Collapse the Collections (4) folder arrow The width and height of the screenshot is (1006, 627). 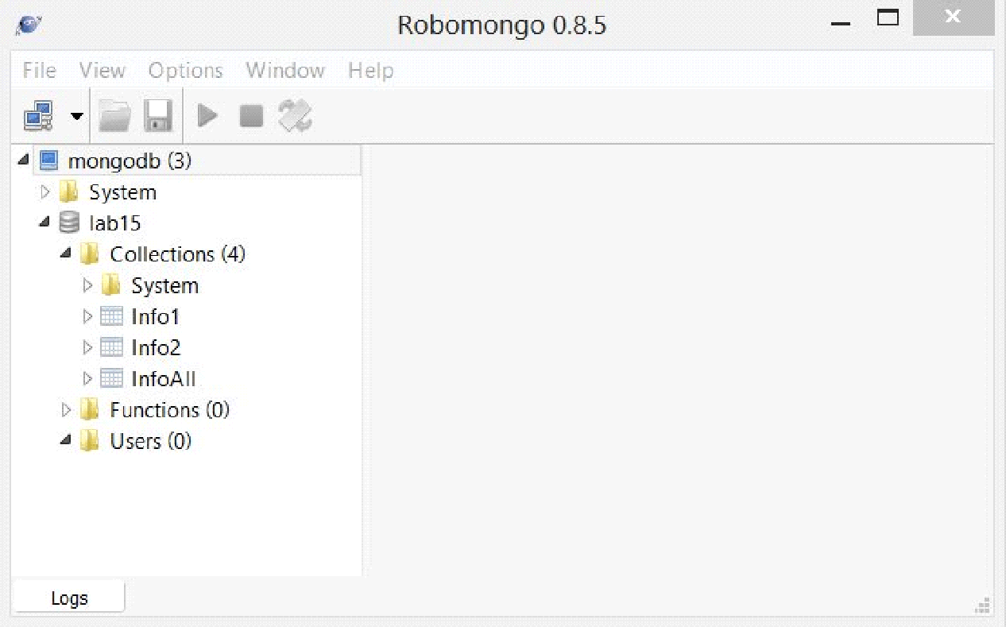tap(66, 254)
